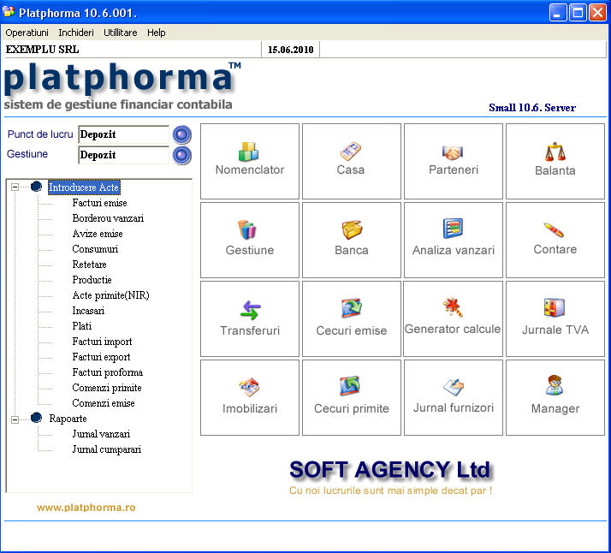The width and height of the screenshot is (611, 553).
Task: Select Rapoarte tree item
Action: click(68, 419)
